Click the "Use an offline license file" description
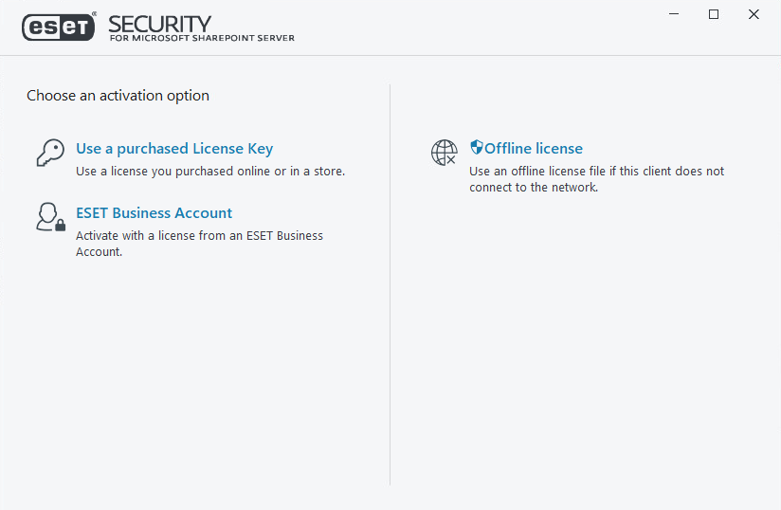781x510 pixels. [596, 172]
